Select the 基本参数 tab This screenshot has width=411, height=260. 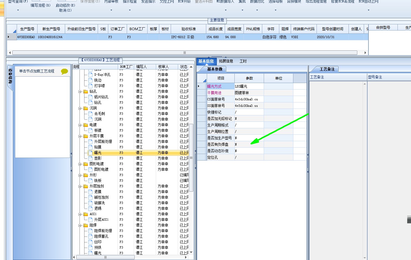coord(215,69)
